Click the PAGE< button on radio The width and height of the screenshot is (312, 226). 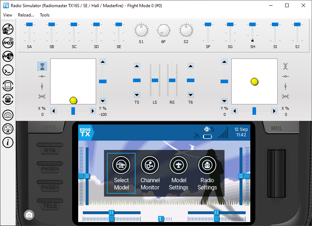pyautogui.click(x=50, y=186)
